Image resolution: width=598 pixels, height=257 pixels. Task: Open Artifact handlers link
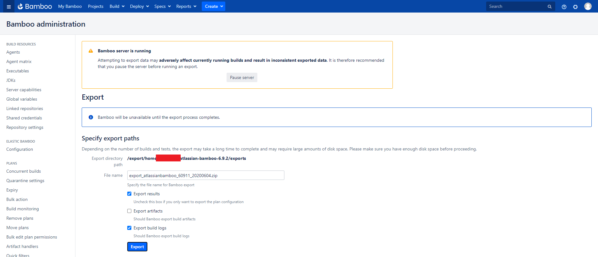click(x=22, y=246)
